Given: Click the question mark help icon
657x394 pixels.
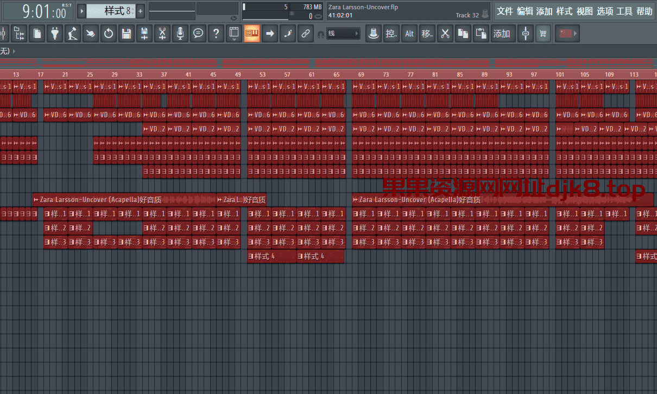Looking at the screenshot, I should [x=216, y=34].
